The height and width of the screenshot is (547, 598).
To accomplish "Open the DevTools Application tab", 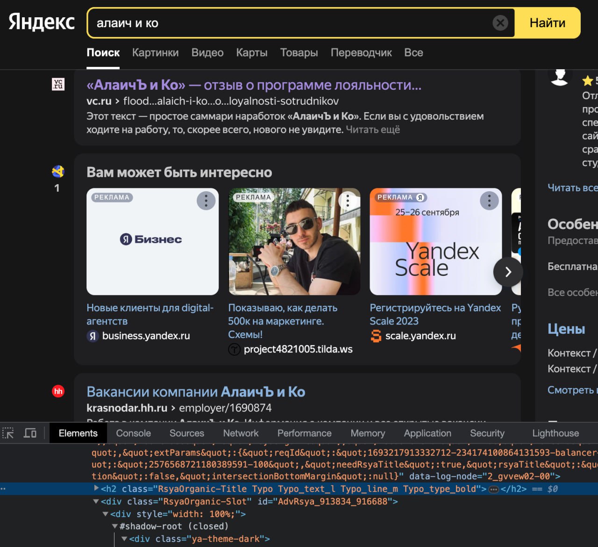I will pyautogui.click(x=427, y=433).
